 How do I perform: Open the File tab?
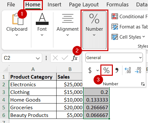(11, 4)
